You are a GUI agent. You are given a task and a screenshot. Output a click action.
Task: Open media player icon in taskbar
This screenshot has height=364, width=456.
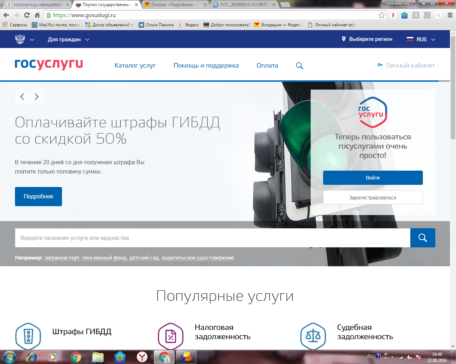pos(53,357)
